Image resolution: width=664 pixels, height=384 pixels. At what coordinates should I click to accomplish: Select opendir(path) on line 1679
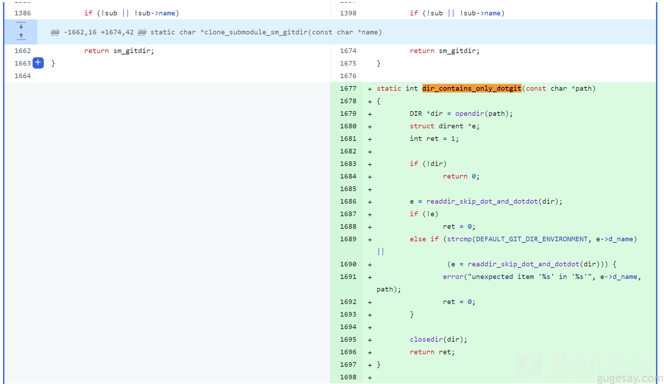click(482, 113)
